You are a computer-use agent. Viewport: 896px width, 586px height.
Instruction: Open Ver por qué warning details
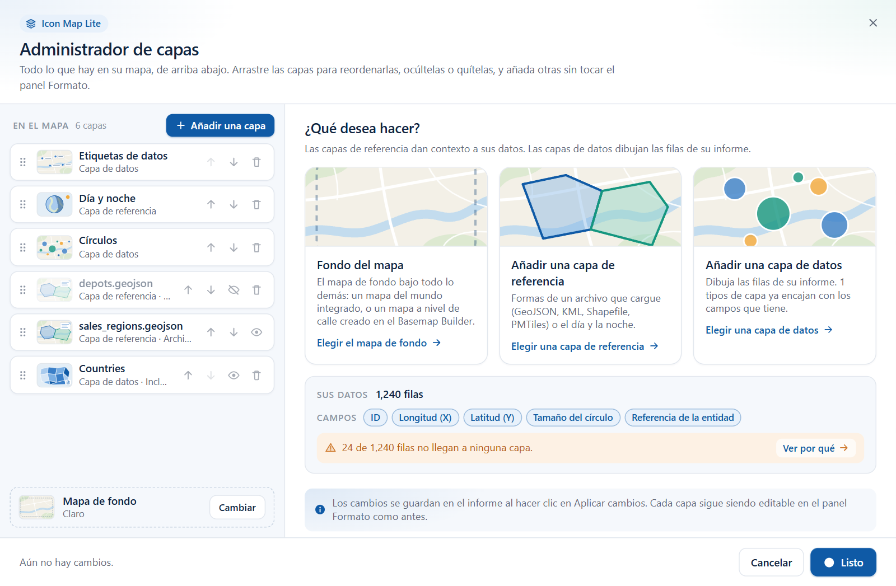point(815,448)
